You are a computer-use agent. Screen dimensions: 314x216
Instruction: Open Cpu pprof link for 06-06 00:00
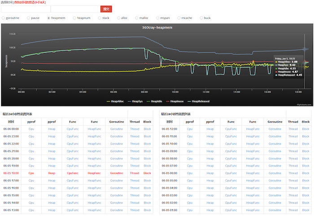coord(31,129)
